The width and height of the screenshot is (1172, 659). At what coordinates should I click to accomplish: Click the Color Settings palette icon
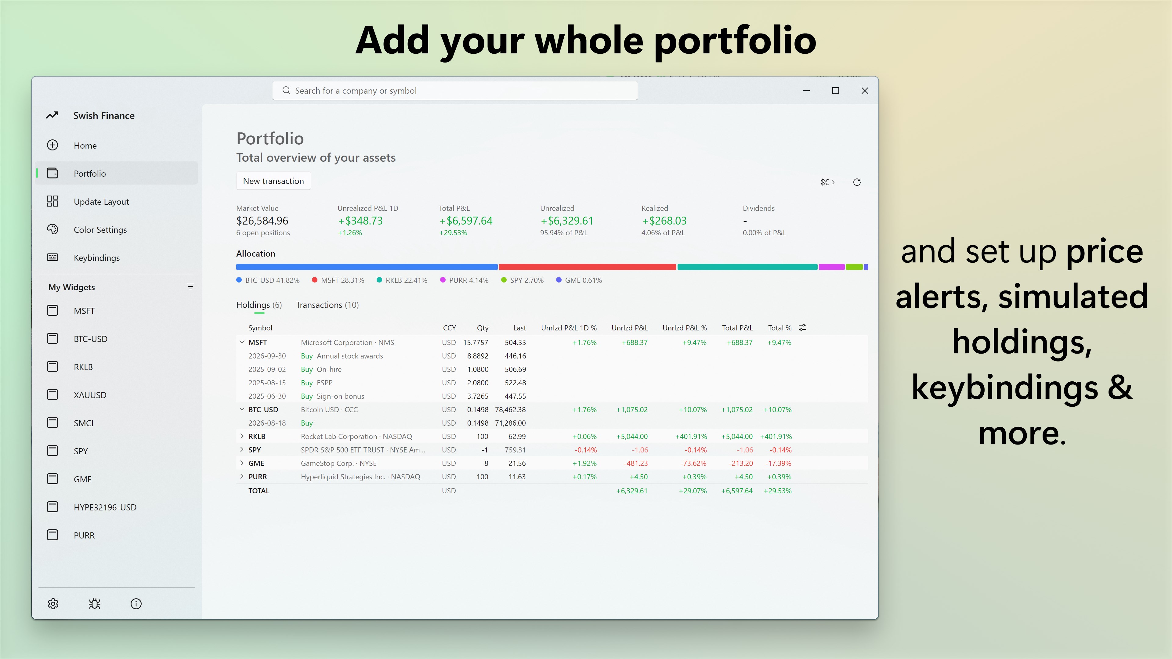coord(52,229)
